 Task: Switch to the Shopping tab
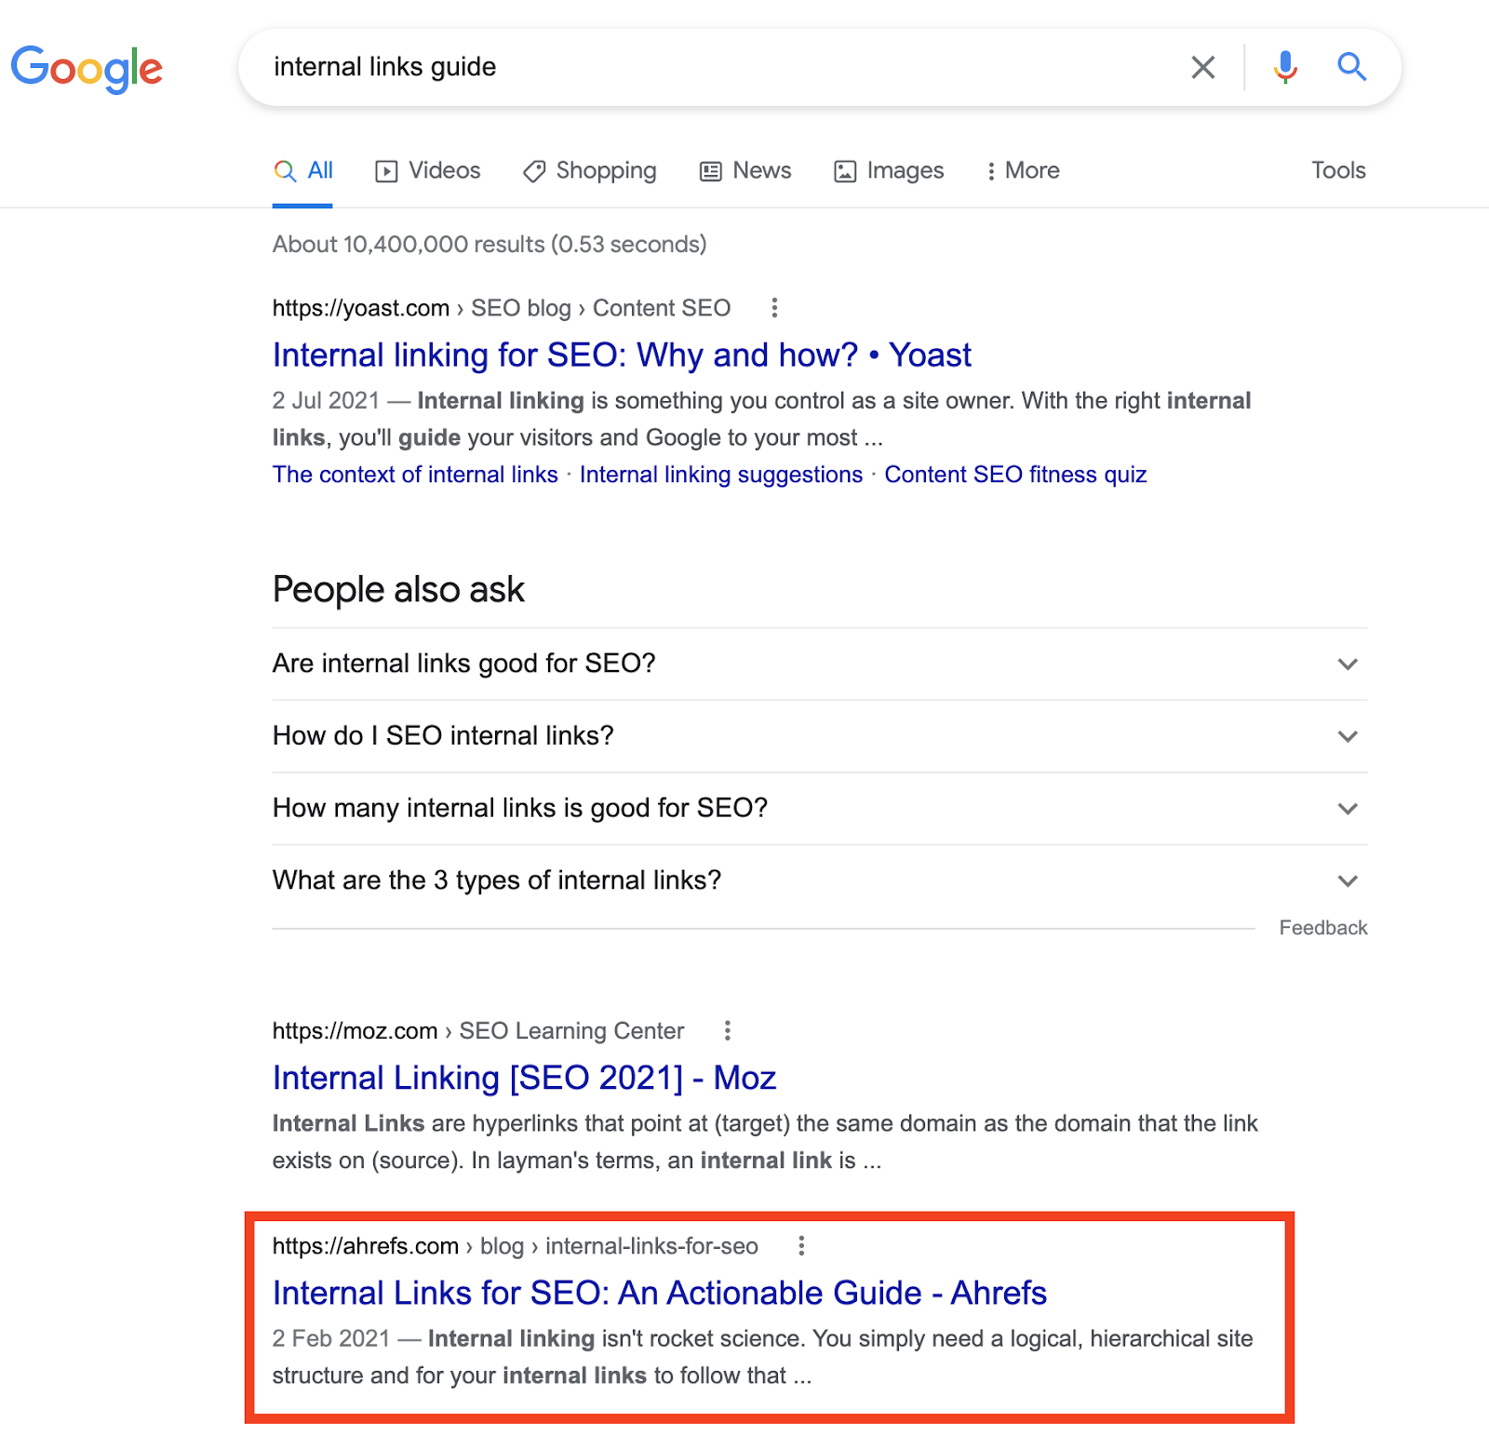[590, 170]
